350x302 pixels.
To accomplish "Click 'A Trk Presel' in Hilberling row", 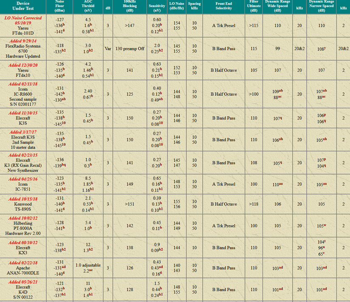I will click(224, 226).
